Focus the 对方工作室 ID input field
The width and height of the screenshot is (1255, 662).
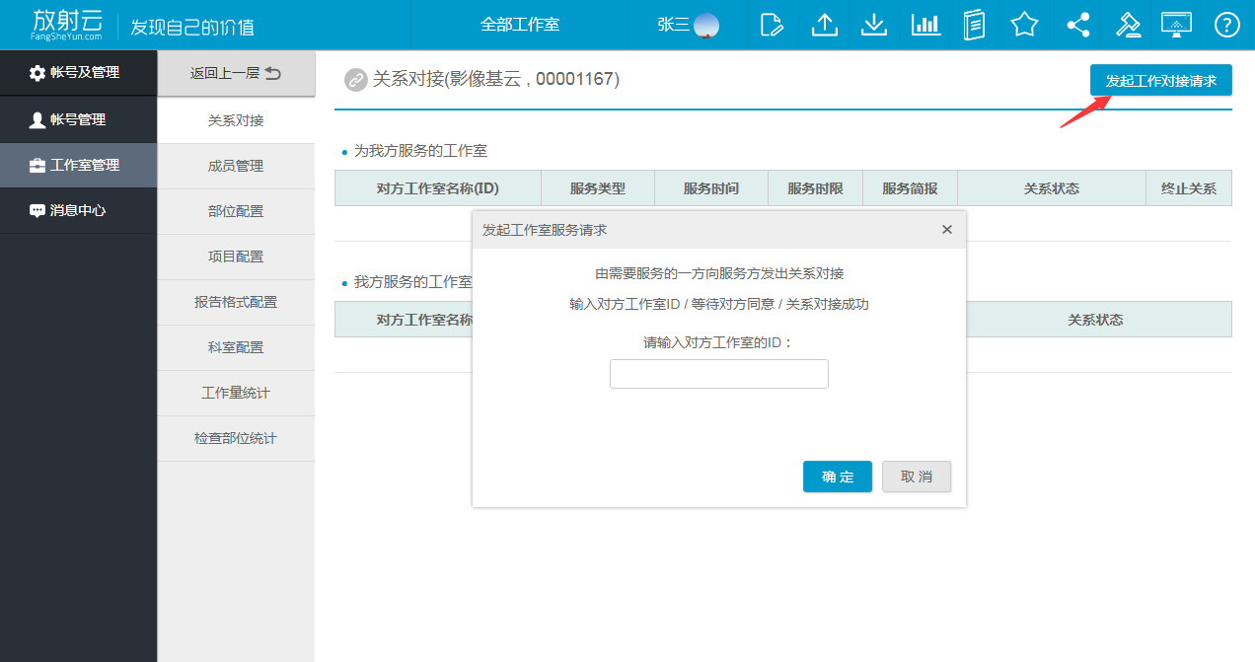click(x=719, y=374)
